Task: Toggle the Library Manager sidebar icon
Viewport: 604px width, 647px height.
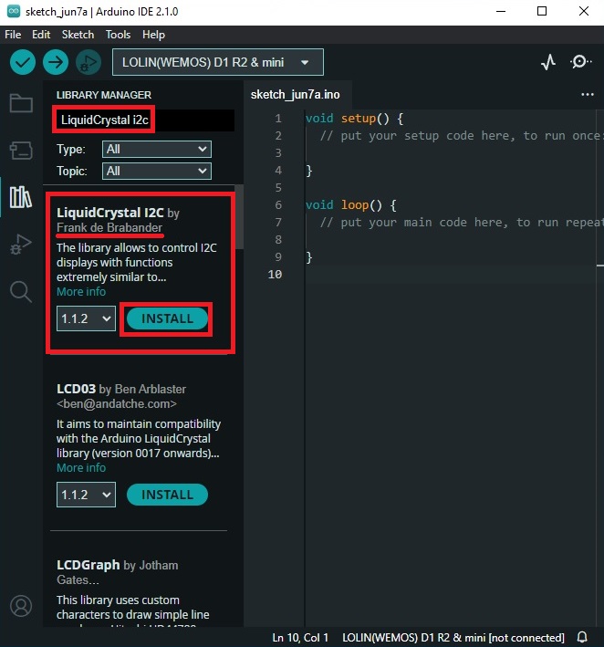Action: (21, 197)
